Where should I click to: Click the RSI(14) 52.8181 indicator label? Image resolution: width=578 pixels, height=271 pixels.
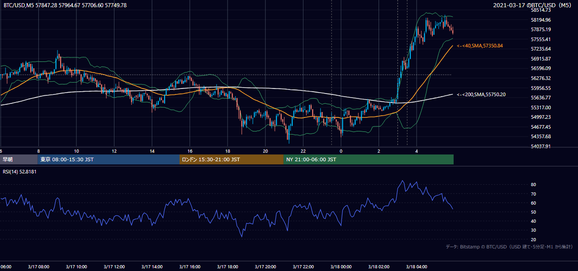[19, 172]
